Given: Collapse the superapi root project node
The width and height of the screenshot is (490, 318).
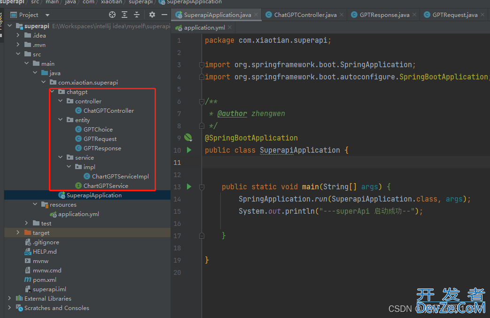Looking at the screenshot, I should [10, 26].
